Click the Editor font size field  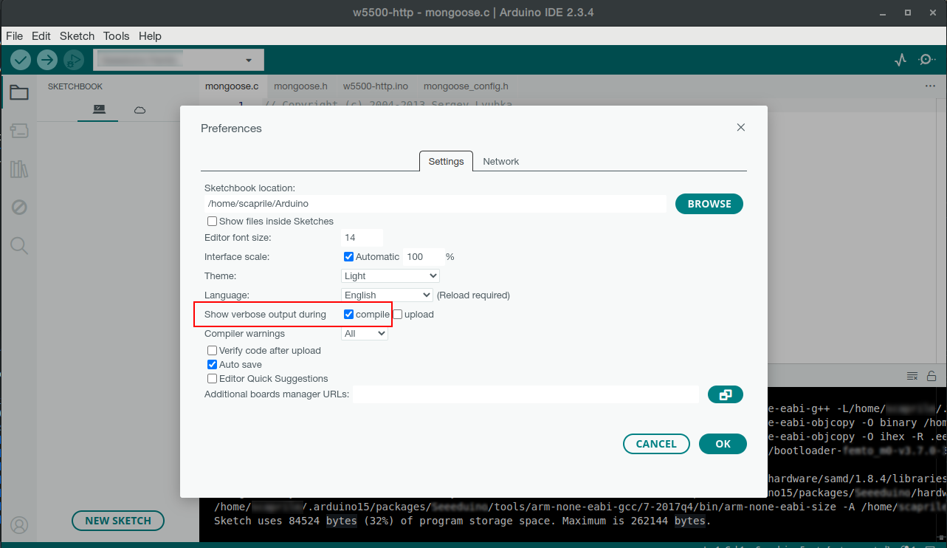[x=362, y=238]
